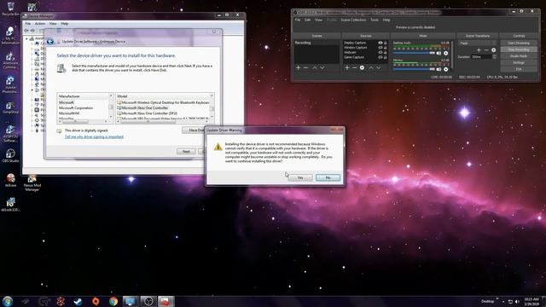The image size is (546, 307).
Task: Open Desktop Audio settings gear
Action: click(x=445, y=53)
